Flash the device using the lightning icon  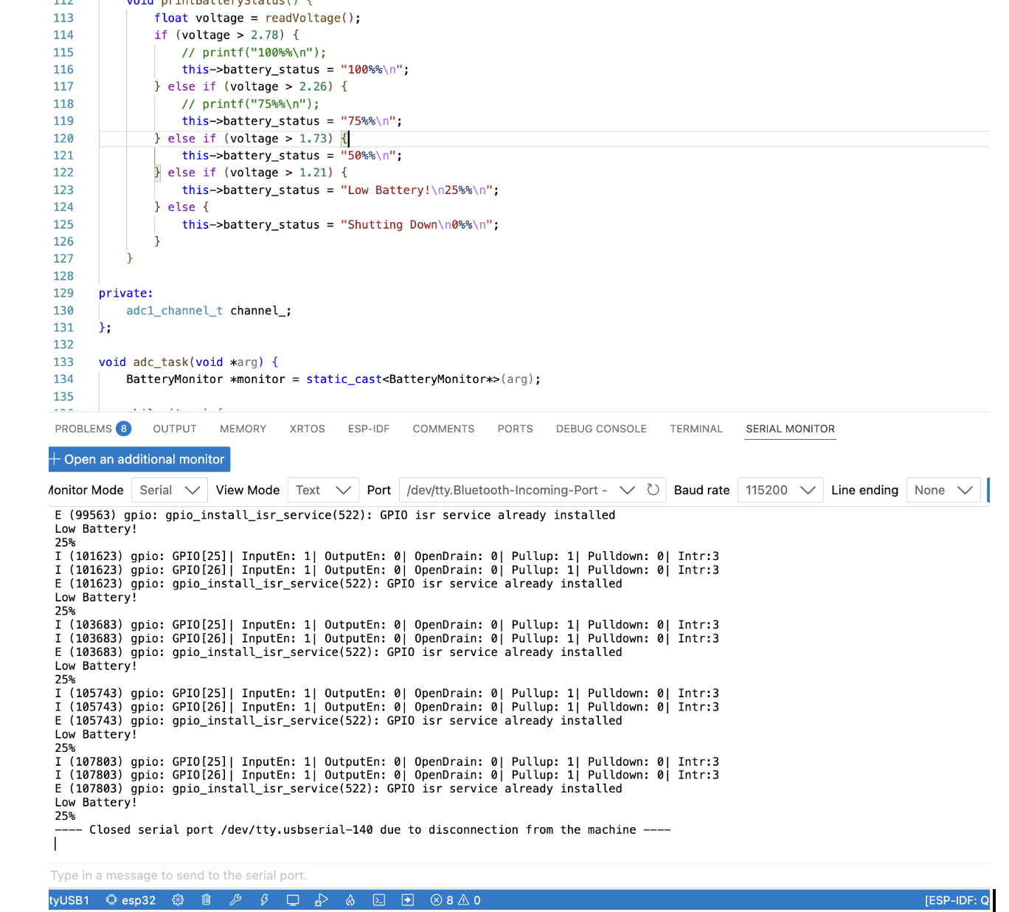pyautogui.click(x=264, y=900)
